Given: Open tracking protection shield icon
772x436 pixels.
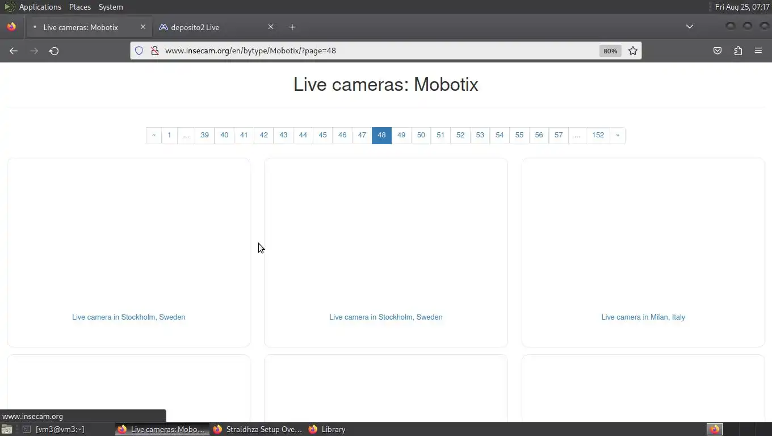Looking at the screenshot, I should coord(139,51).
